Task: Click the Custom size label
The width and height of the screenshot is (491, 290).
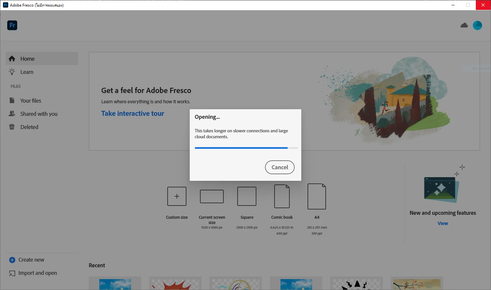Action: pos(177,217)
